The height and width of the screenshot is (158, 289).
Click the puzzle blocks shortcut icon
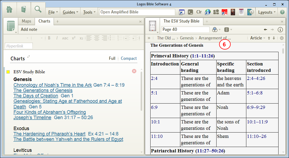point(216,12)
